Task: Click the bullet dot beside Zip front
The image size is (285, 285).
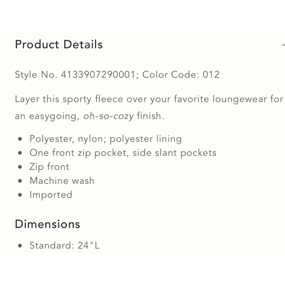Action: pos(20,167)
